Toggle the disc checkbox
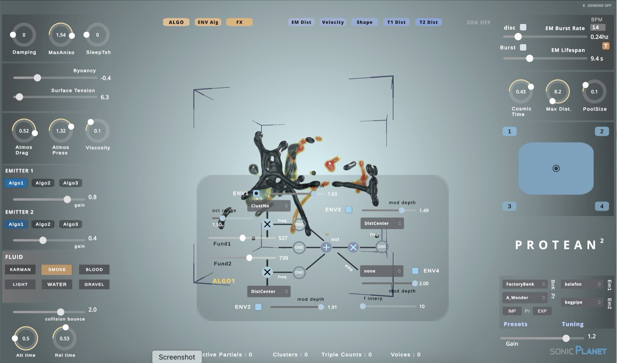Image resolution: width=617 pixels, height=363 pixels. tap(523, 27)
